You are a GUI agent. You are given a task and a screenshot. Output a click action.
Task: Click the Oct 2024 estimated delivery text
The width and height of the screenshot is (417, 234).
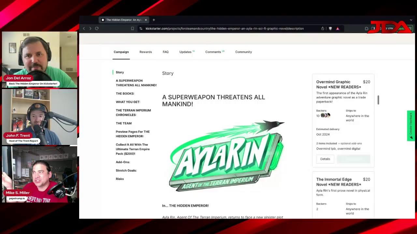tap(323, 135)
